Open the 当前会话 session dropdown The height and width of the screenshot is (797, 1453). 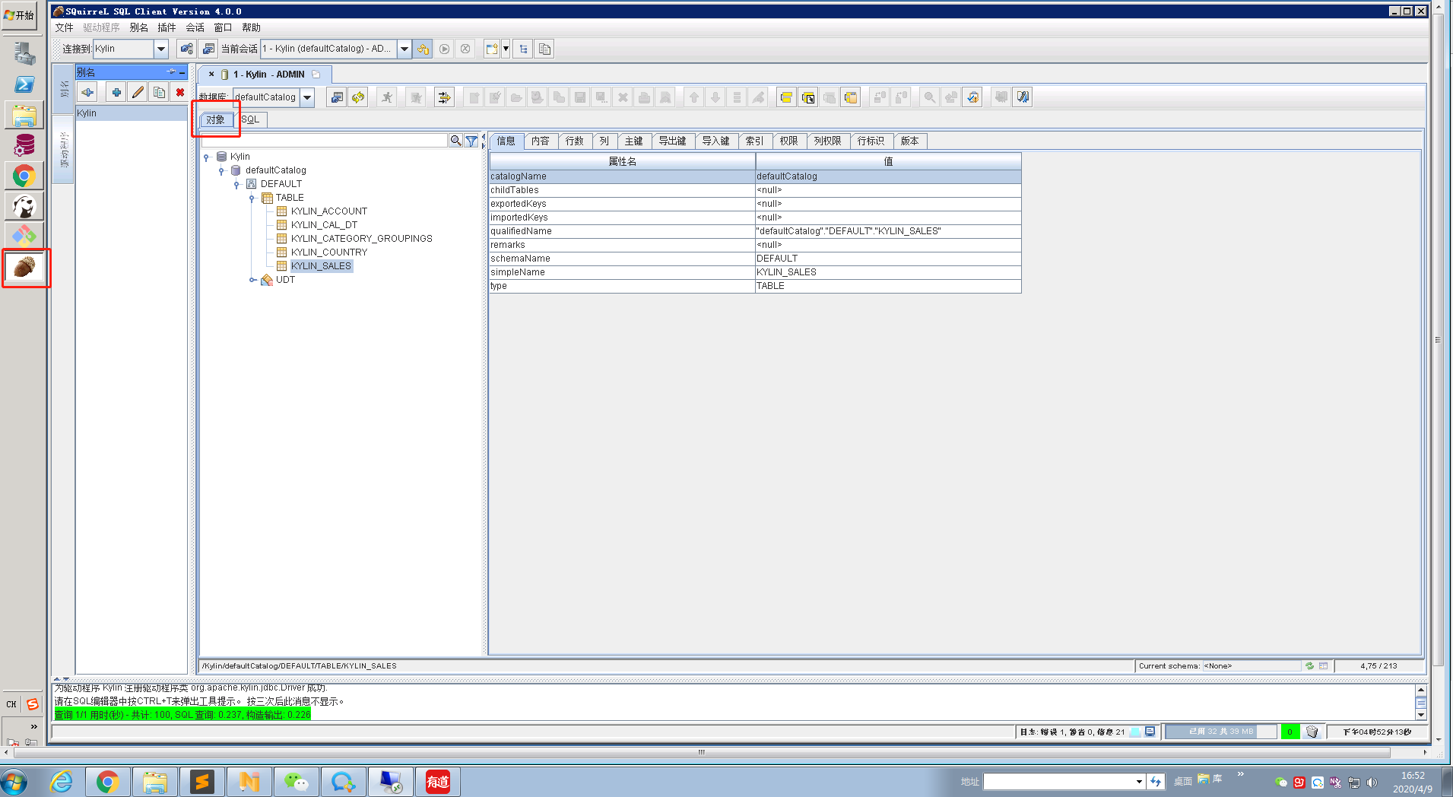coord(404,49)
